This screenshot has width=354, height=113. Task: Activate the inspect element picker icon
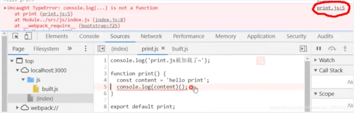tap(15, 36)
